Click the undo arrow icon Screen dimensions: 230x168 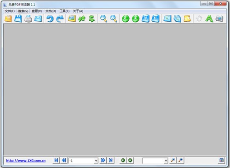pyautogui.click(x=50, y=18)
